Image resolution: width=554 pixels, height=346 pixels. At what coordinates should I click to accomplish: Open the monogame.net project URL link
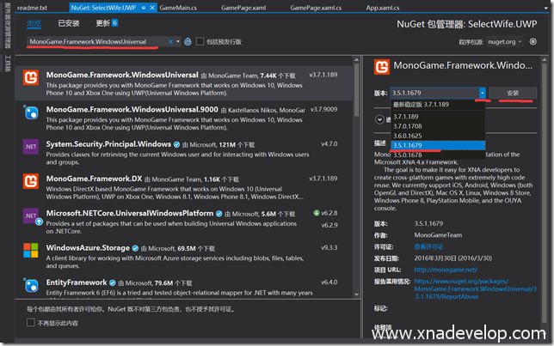[x=439, y=267]
